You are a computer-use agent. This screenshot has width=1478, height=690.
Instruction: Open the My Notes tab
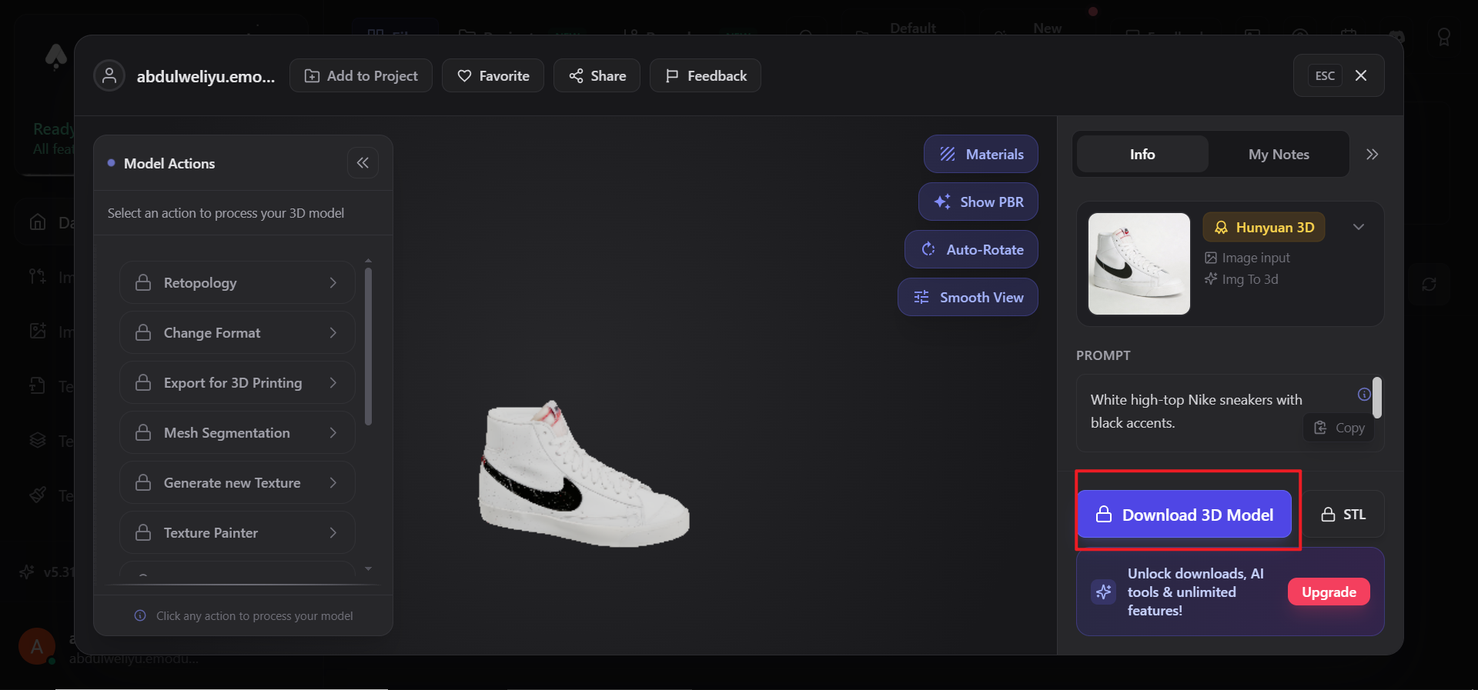(1279, 155)
